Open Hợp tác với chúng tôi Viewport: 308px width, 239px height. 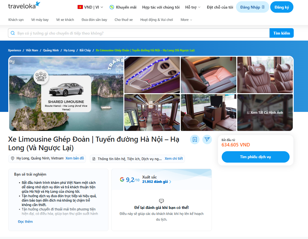pos(161,7)
